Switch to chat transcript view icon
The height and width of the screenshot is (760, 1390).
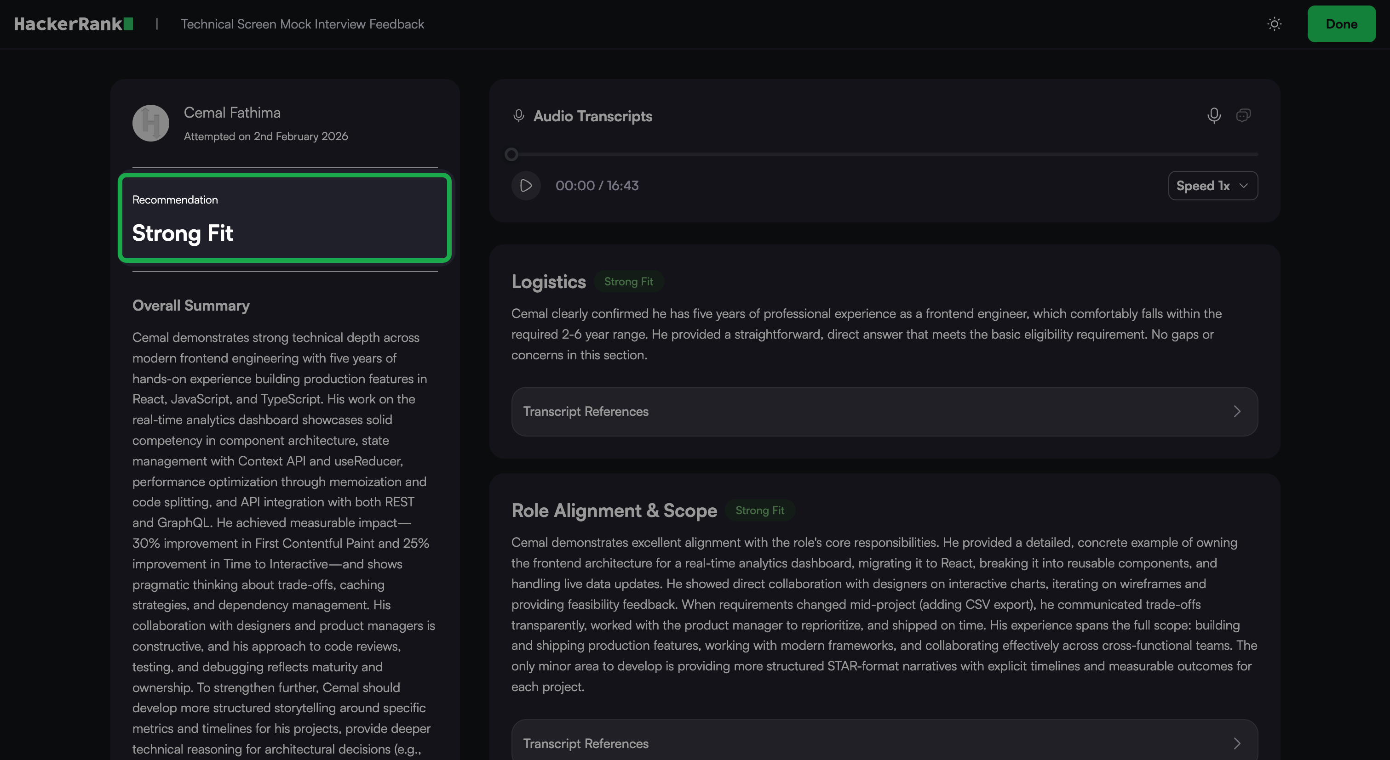click(x=1243, y=115)
